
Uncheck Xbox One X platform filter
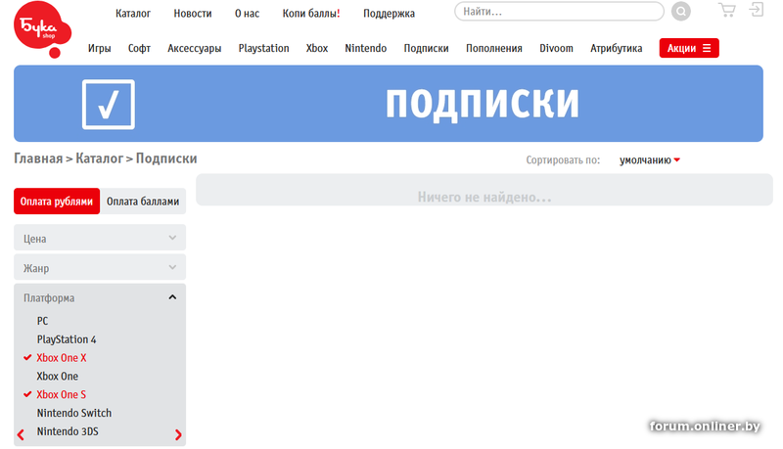[x=62, y=358]
